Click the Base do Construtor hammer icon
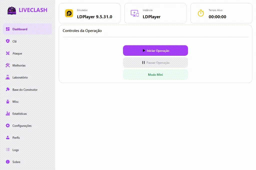 point(8,89)
